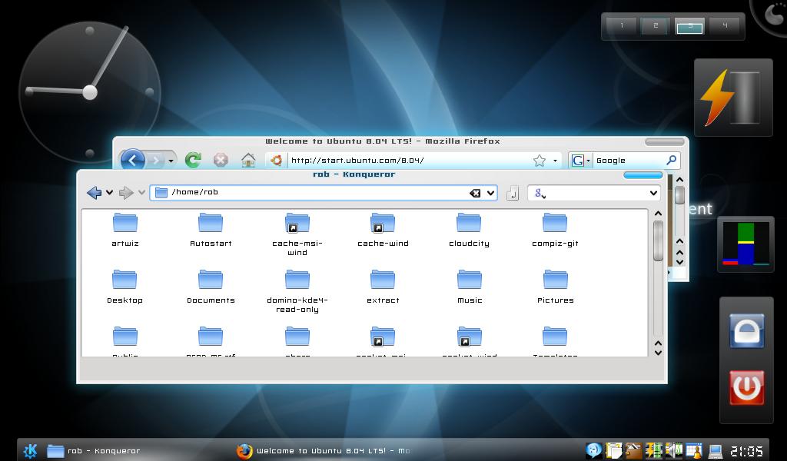The width and height of the screenshot is (787, 461).
Task: Switch to virtual desktop 3 in pager
Action: click(x=689, y=26)
